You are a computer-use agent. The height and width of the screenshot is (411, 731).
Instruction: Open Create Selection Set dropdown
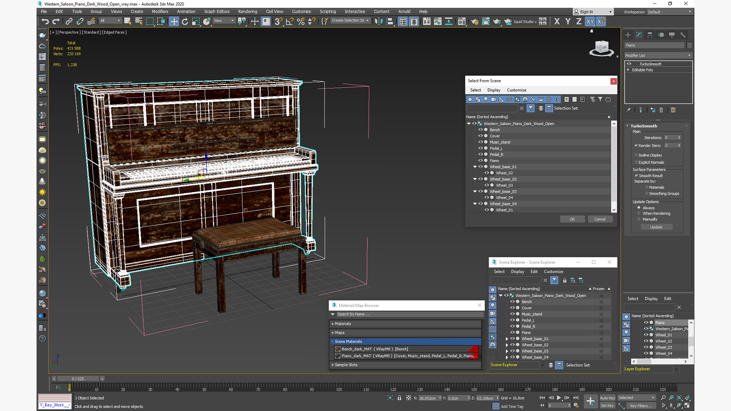pyautogui.click(x=350, y=21)
